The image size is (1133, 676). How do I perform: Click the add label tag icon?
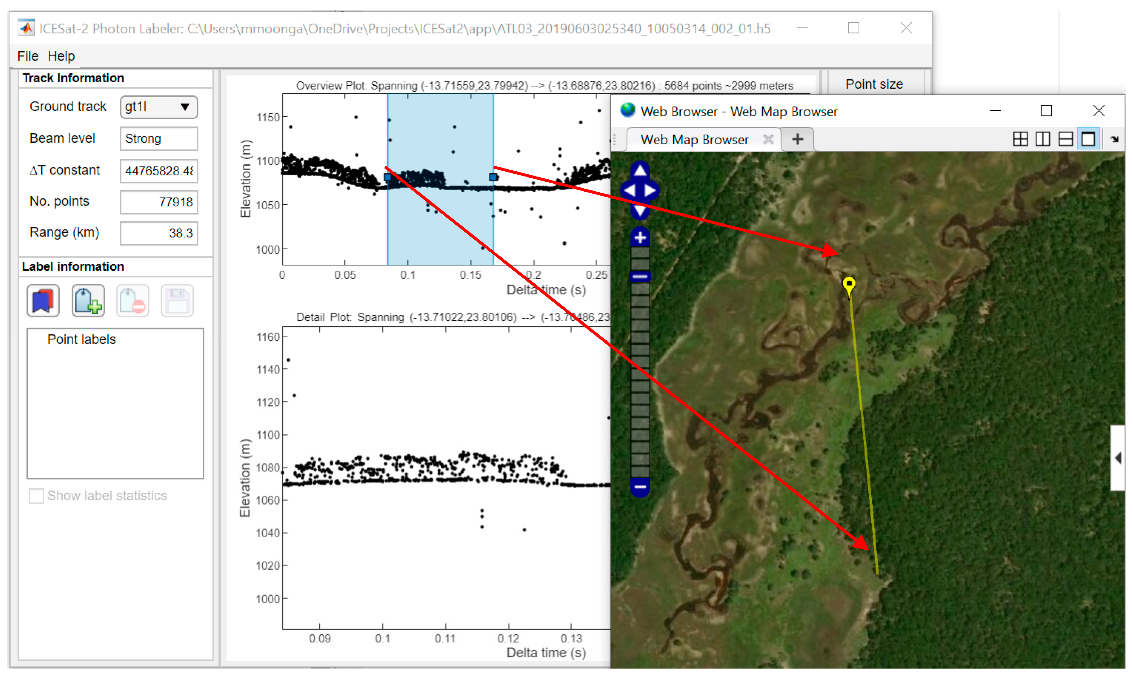click(x=88, y=301)
